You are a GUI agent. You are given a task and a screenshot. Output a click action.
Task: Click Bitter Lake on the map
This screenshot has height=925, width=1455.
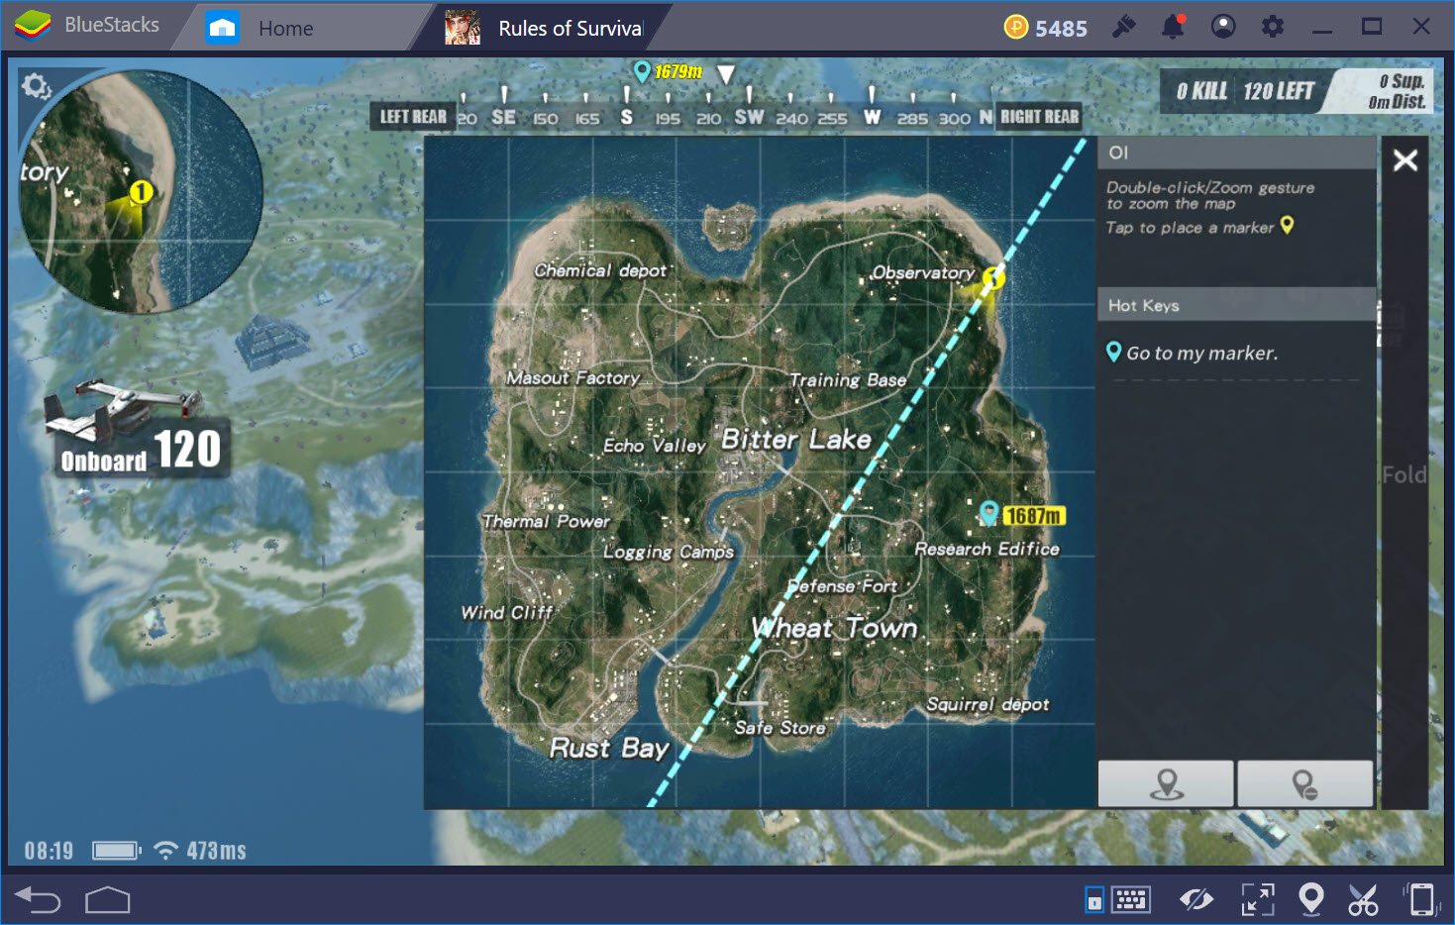click(796, 439)
